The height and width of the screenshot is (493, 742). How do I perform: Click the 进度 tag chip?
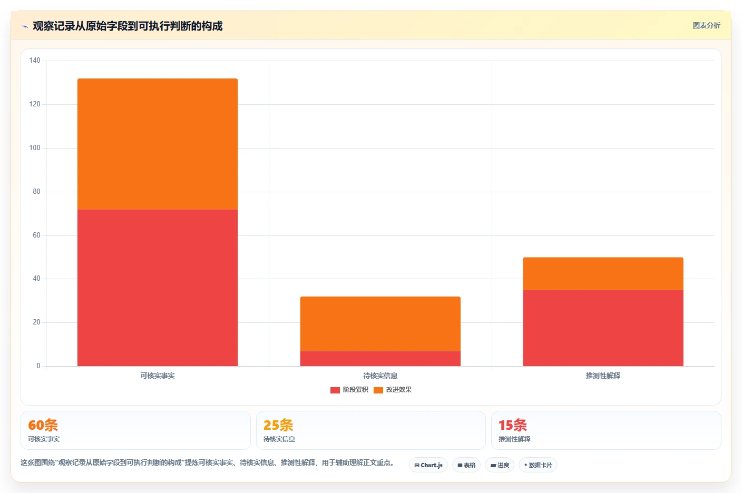pyautogui.click(x=500, y=465)
